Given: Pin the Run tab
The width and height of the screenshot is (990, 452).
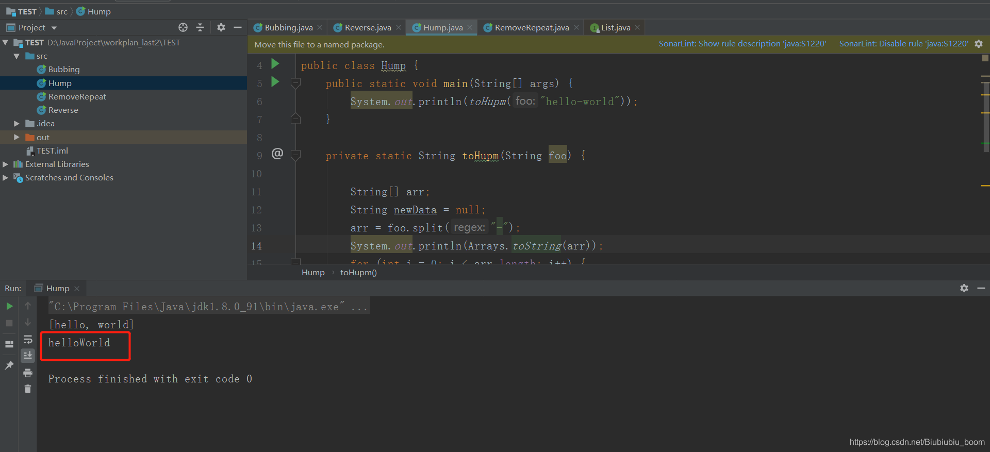Looking at the screenshot, I should tap(9, 365).
